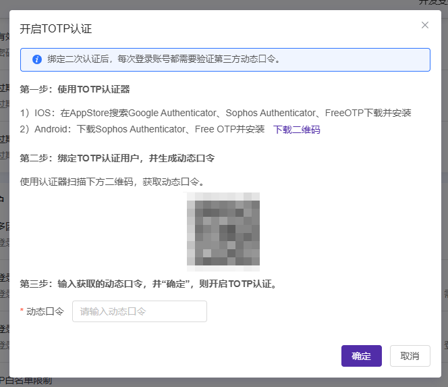Click the dialog title 开启TOTP认证
Image resolution: width=448 pixels, height=387 pixels.
56,29
